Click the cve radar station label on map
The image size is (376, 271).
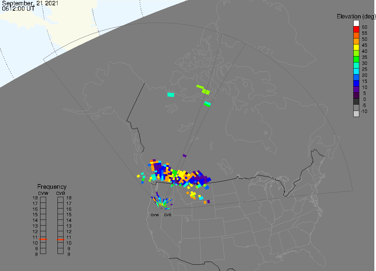(167, 215)
